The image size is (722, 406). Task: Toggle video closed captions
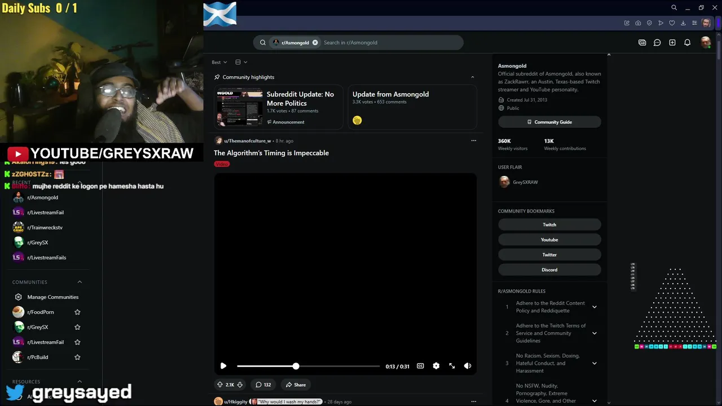tap(420, 366)
